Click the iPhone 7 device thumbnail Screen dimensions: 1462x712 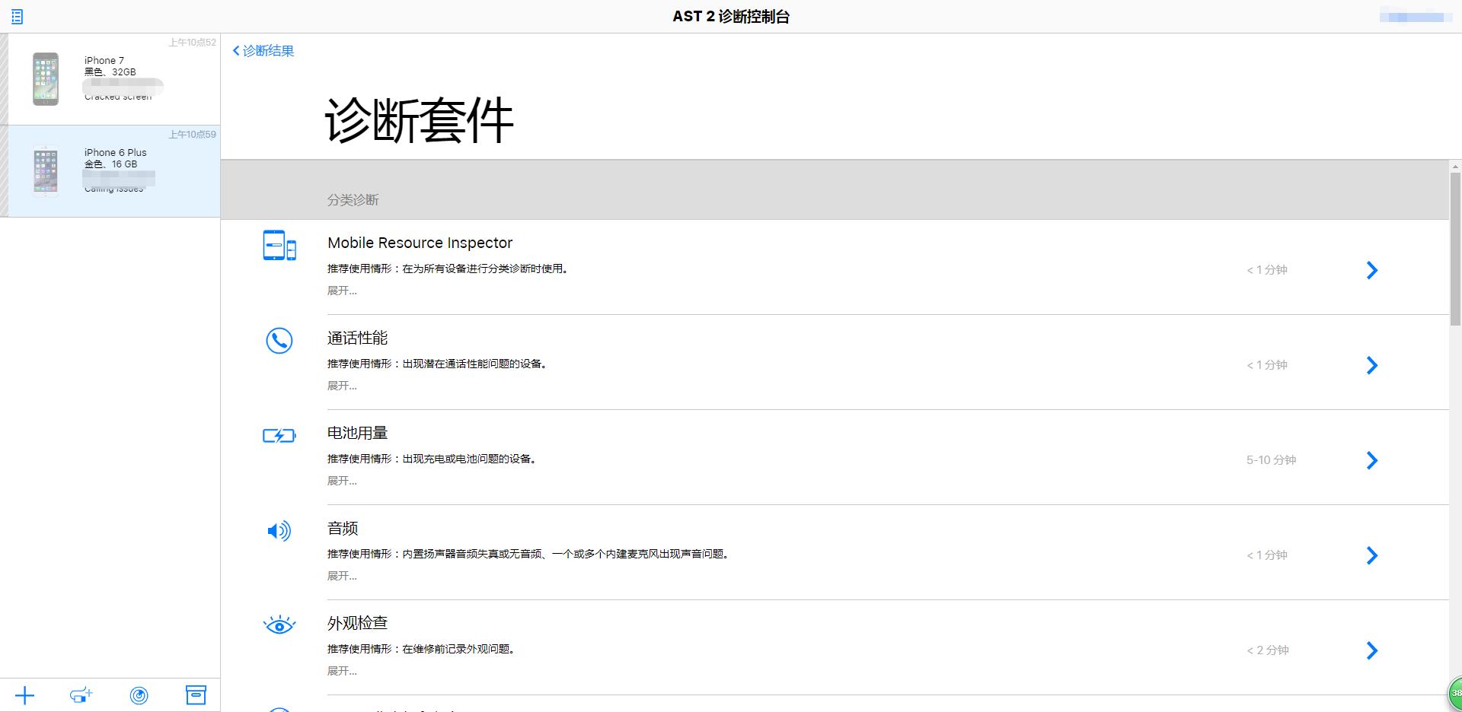[44, 78]
